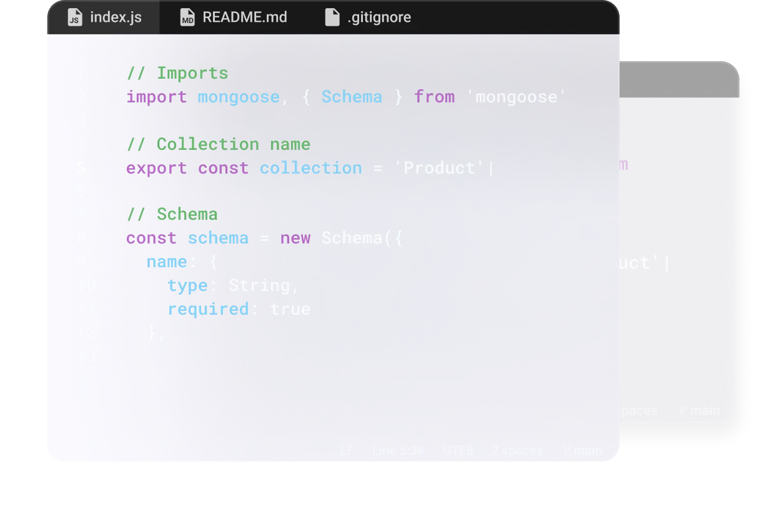The height and width of the screenshot is (507, 757).
Task: Click UTF8 encoding in status bar
Action: 458,450
